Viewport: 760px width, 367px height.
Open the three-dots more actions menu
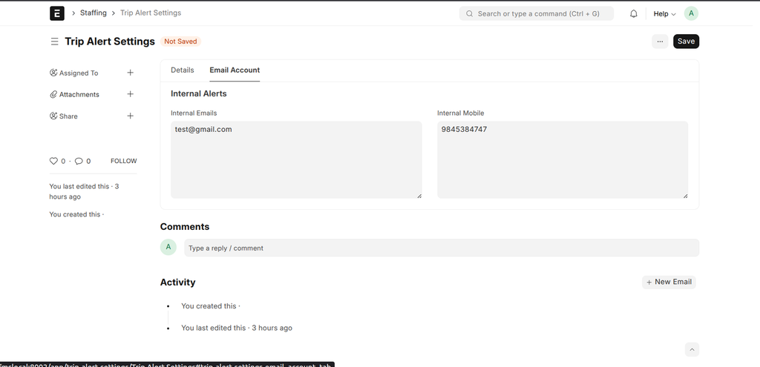[660, 42]
